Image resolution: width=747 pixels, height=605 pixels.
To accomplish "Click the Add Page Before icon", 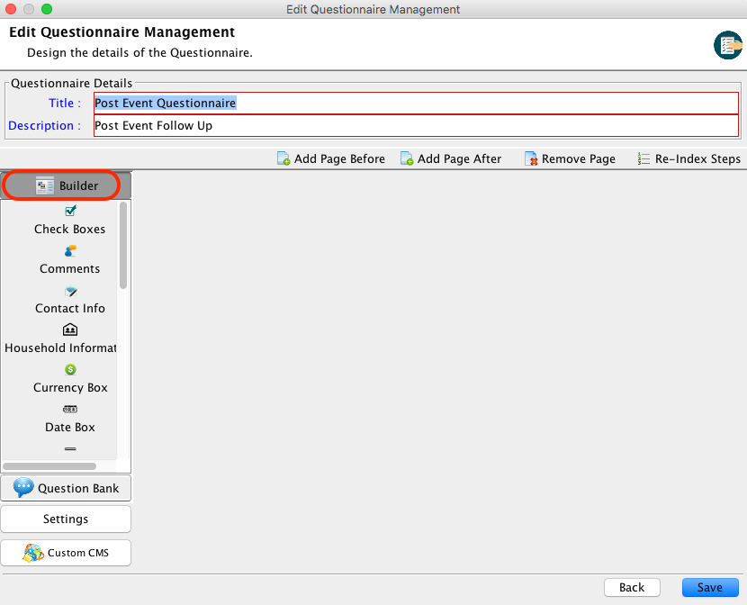I will [x=283, y=158].
